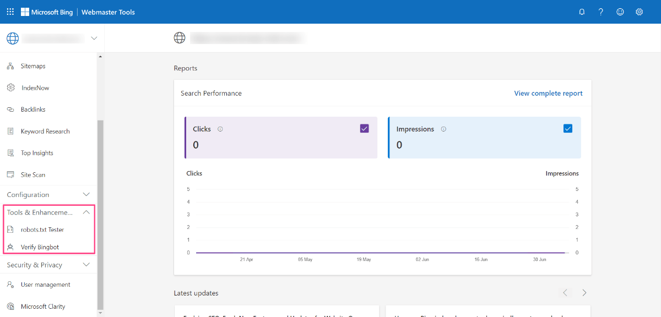This screenshot has width=661, height=317.
Task: Open the settings gear icon
Action: click(639, 12)
